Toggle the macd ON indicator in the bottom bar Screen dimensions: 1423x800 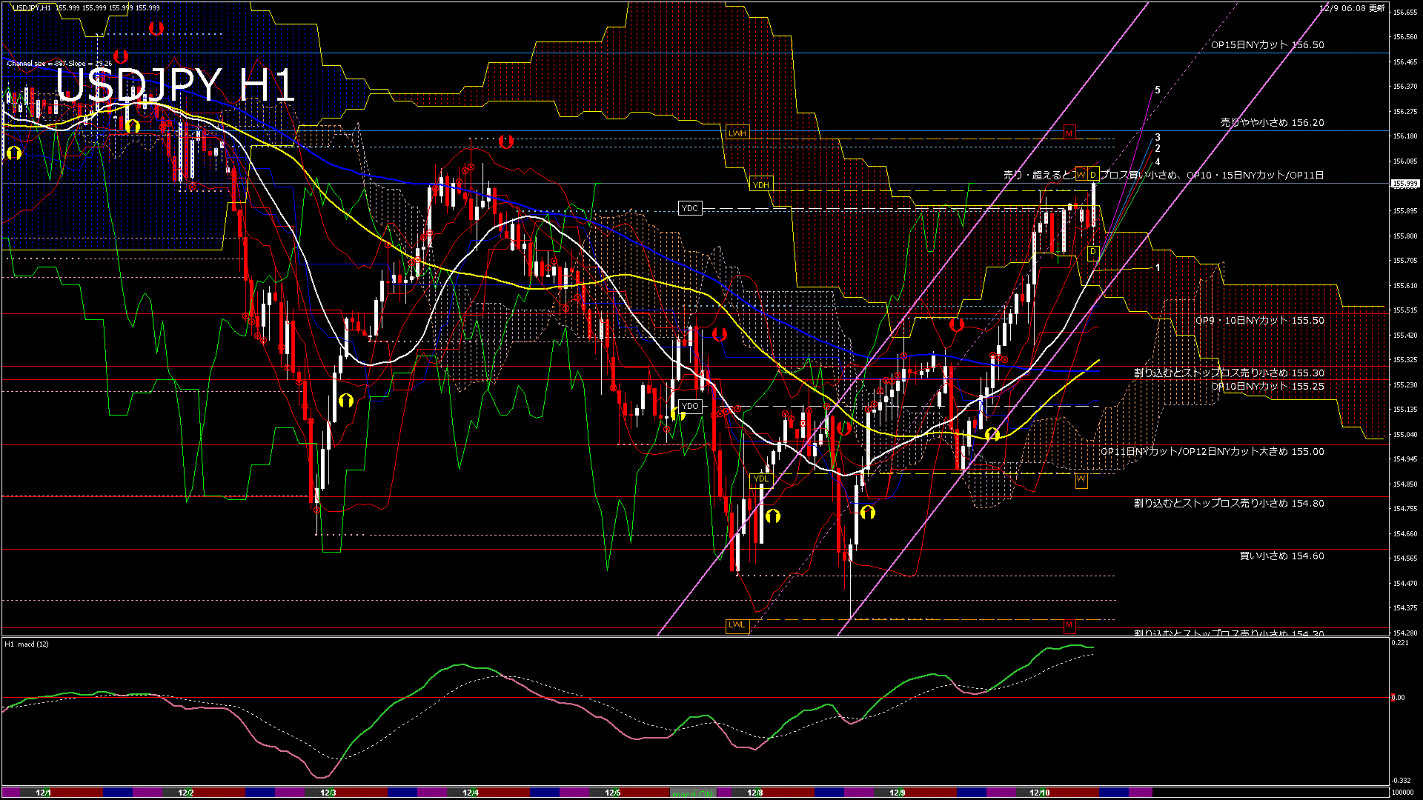coord(693,792)
